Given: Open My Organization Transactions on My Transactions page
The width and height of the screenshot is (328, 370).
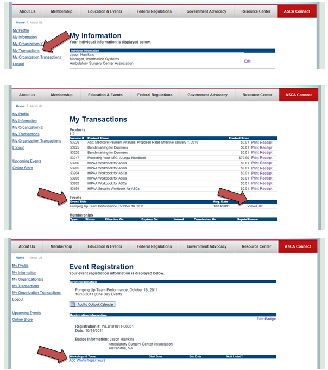Looking at the screenshot, I should click(x=37, y=141).
